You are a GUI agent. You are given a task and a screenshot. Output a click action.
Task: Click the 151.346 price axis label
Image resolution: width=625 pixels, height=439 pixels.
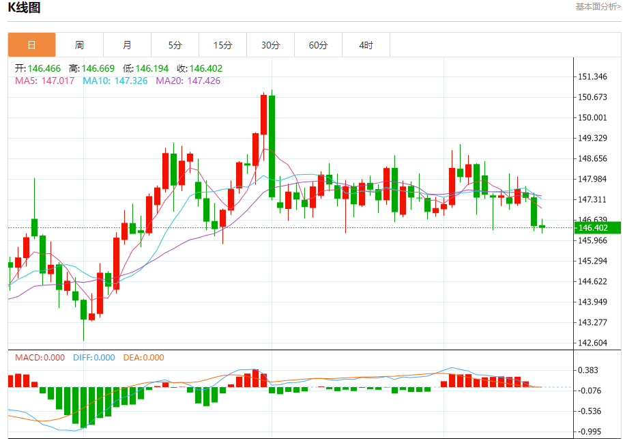click(x=592, y=76)
